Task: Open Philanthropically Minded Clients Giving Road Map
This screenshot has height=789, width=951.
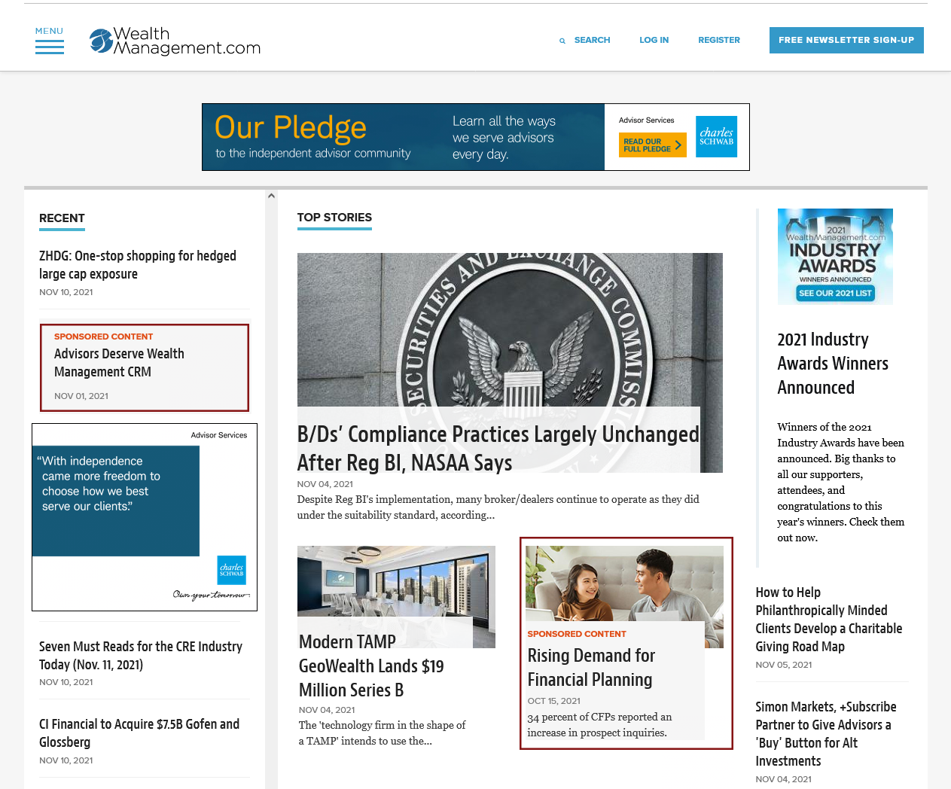Action: tap(829, 620)
